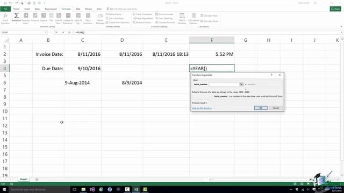Open Calculation Options menu
The image size is (344, 193).
[193, 18]
